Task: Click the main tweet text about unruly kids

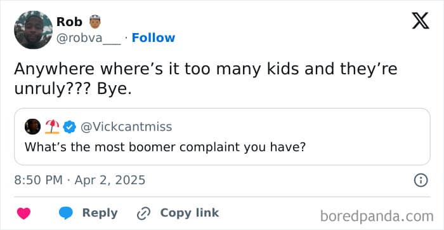Action: (x=206, y=79)
